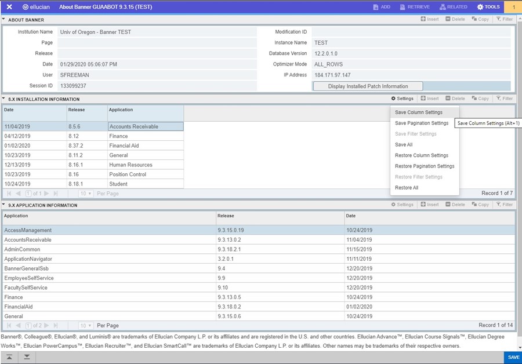This screenshot has width=522, height=364.
Task: Click Filter in the 8.X Installation section
Action: point(505,99)
